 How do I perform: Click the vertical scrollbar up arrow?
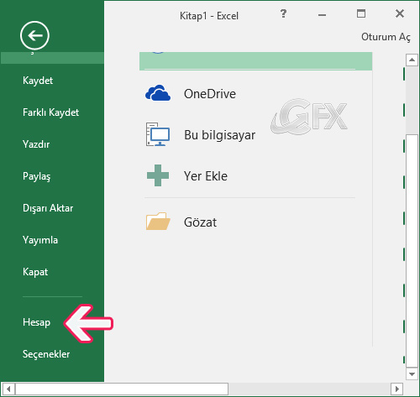(412, 60)
